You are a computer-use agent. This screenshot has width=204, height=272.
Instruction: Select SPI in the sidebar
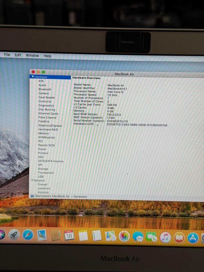click(40, 165)
